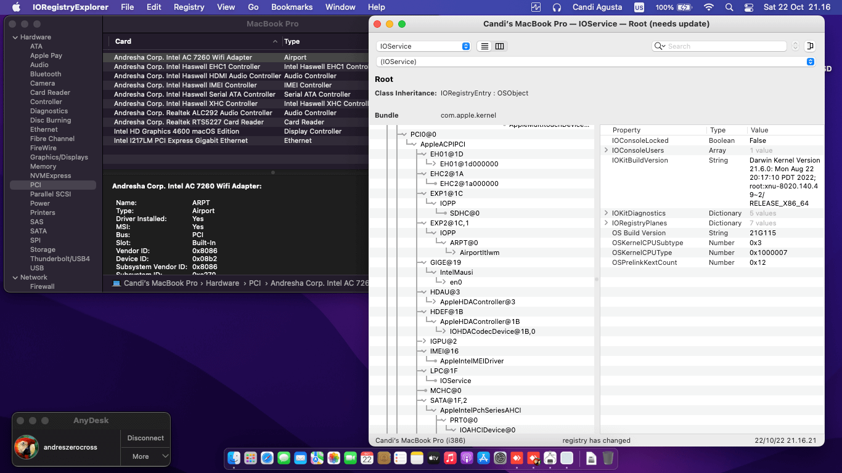This screenshot has width=842, height=473.
Task: Click the More button in AnyDesk
Action: pyautogui.click(x=141, y=456)
